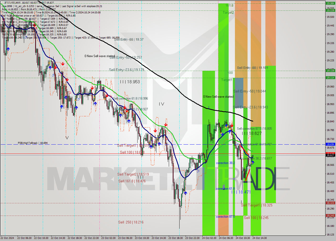Select the '22 Oct 14:30' time label
Viewport: 336px width, 241px height.
coord(58,238)
